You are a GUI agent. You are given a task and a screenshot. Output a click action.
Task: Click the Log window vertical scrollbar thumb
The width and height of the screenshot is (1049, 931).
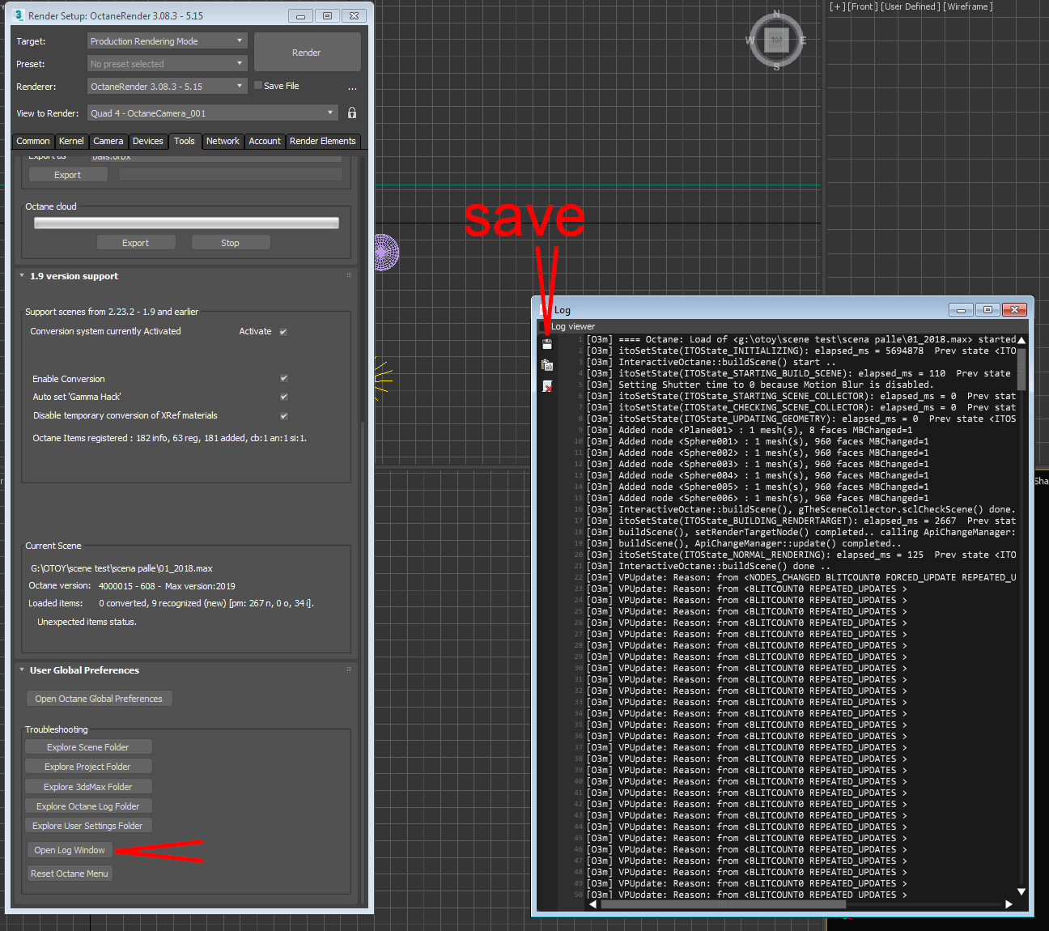(x=1021, y=369)
